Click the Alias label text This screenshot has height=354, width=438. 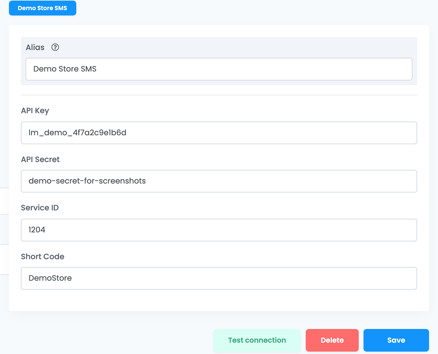click(35, 47)
